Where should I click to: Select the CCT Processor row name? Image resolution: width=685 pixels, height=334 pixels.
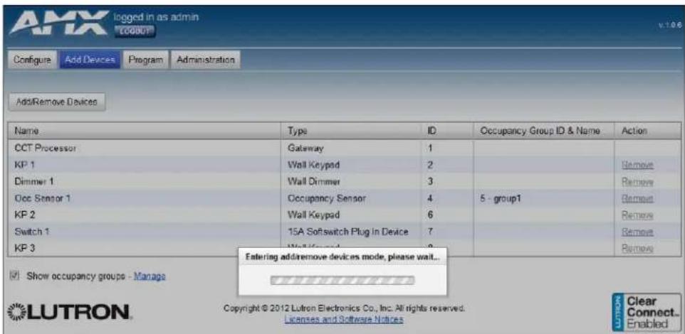point(46,149)
